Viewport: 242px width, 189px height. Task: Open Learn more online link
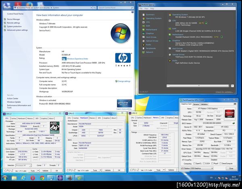(x=124, y=109)
